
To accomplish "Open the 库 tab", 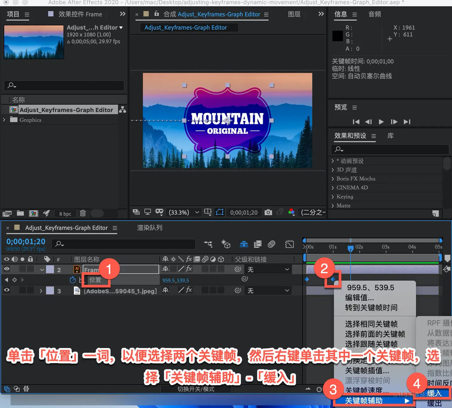I will point(390,136).
